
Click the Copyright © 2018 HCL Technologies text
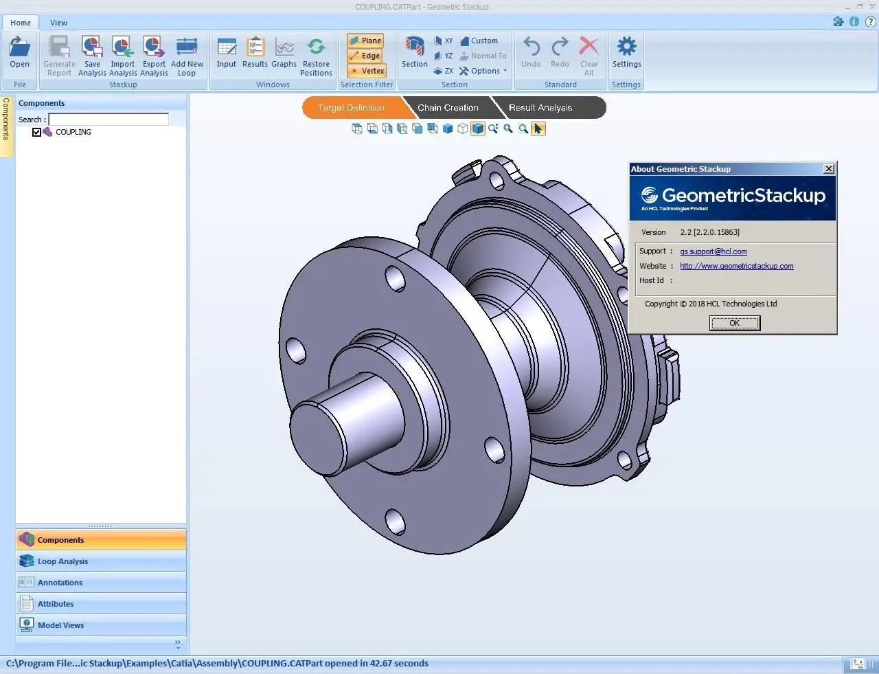click(x=711, y=304)
